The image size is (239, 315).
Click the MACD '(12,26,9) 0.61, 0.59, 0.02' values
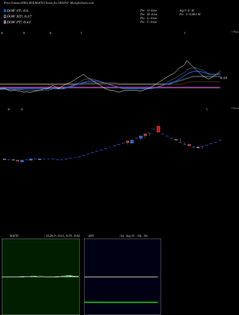tap(62, 236)
